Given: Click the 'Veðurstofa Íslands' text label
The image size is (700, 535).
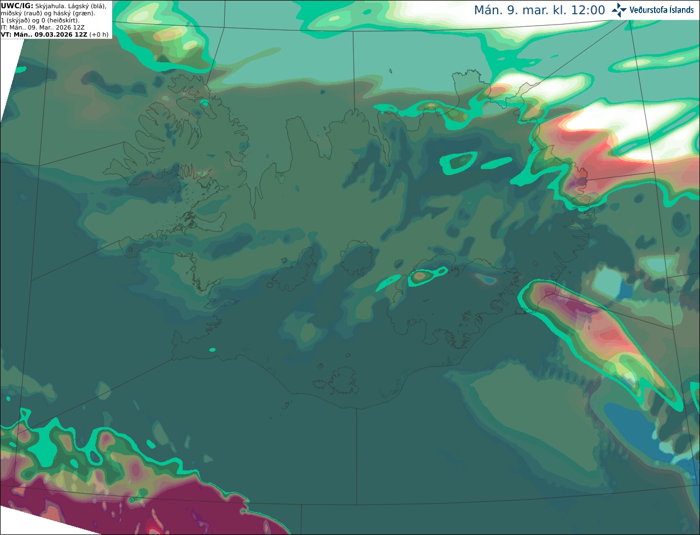Looking at the screenshot, I should (x=662, y=10).
